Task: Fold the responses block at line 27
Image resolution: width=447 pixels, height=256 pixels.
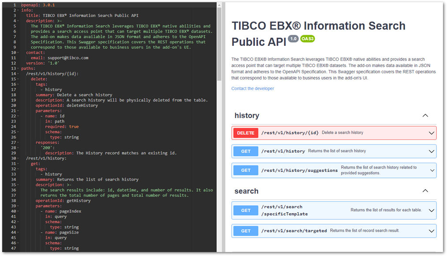Action: tap(18, 143)
